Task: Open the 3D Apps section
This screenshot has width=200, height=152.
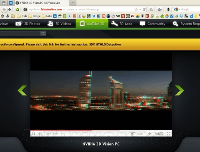Action: (x=122, y=24)
